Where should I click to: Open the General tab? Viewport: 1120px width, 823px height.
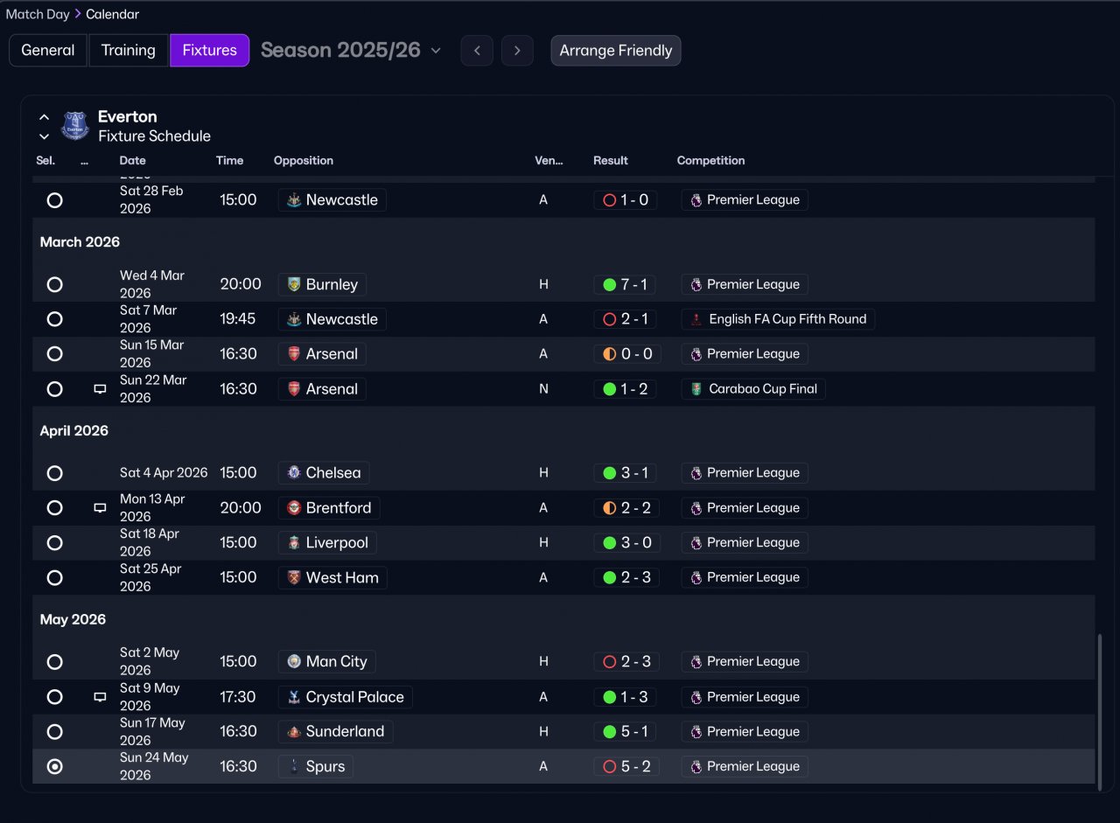pos(48,51)
